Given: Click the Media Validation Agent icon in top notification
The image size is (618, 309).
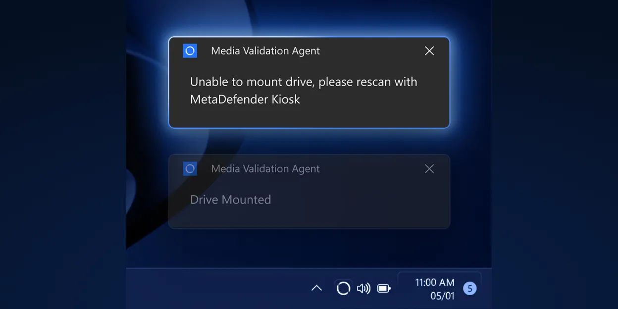Looking at the screenshot, I should (x=190, y=51).
